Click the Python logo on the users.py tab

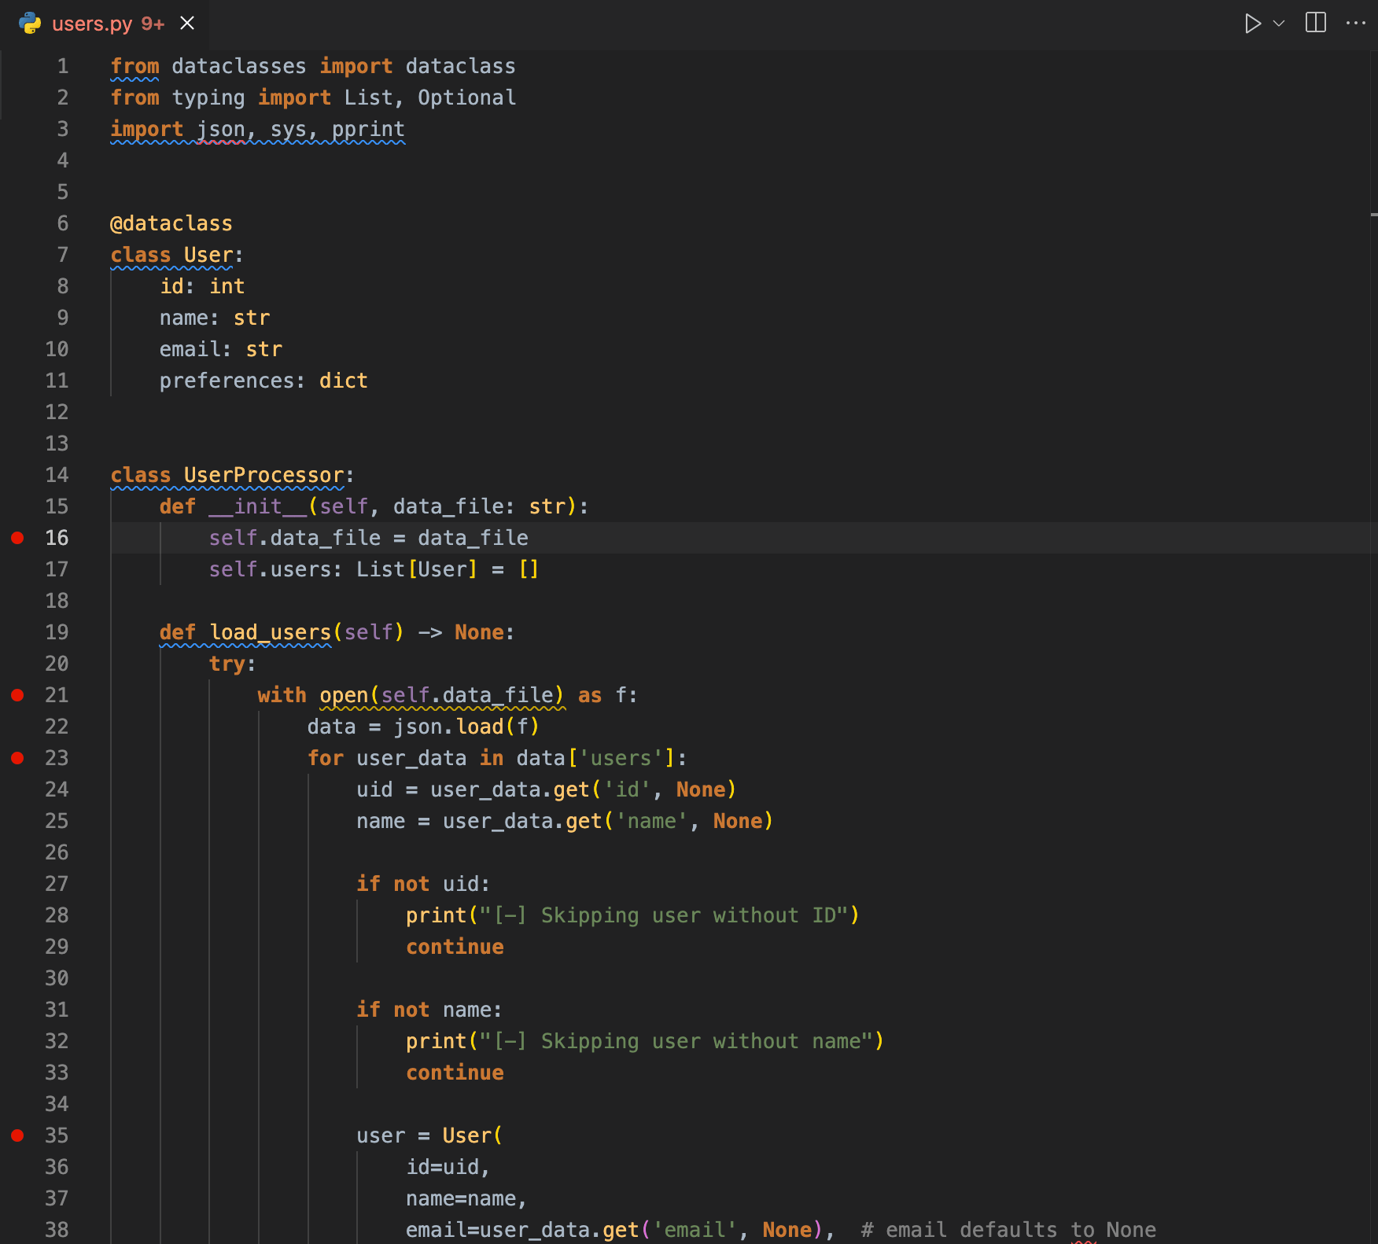coord(29,23)
